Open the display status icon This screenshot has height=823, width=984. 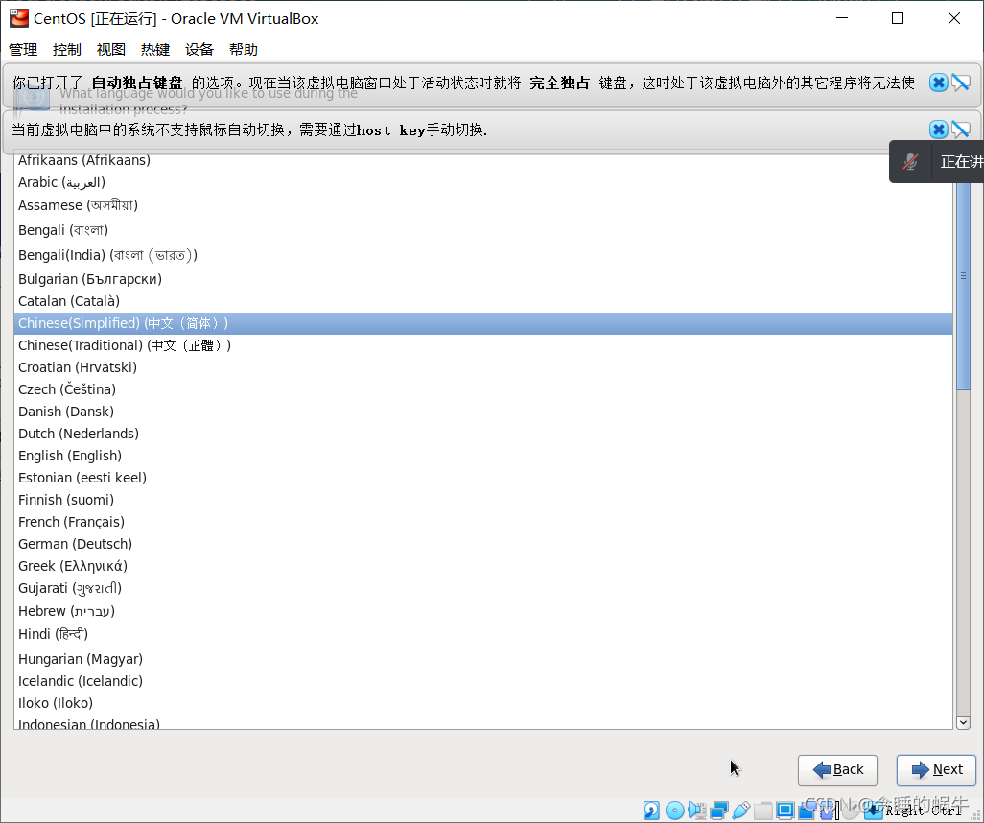click(x=785, y=811)
